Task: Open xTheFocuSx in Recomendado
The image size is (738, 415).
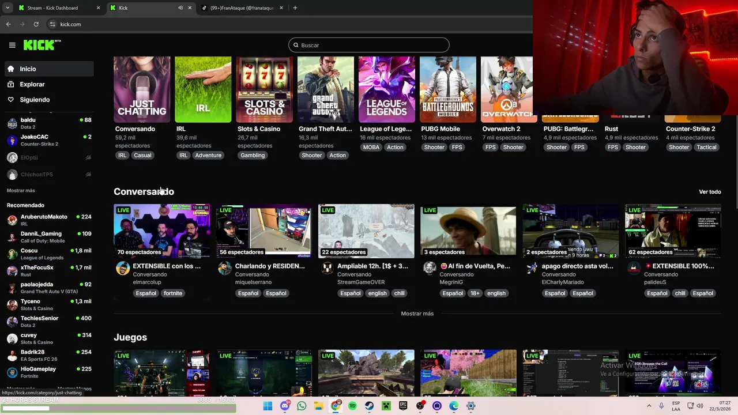Action: [x=50, y=270]
